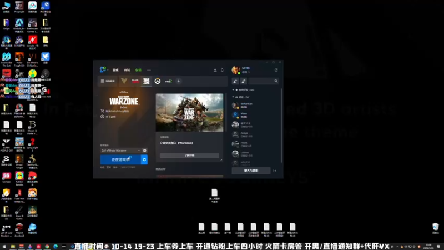Open the Dread Hunger desktop icon
Screen dimensions: 444x250
coord(19,162)
